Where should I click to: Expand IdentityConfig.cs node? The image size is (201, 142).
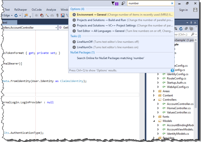point(158,74)
